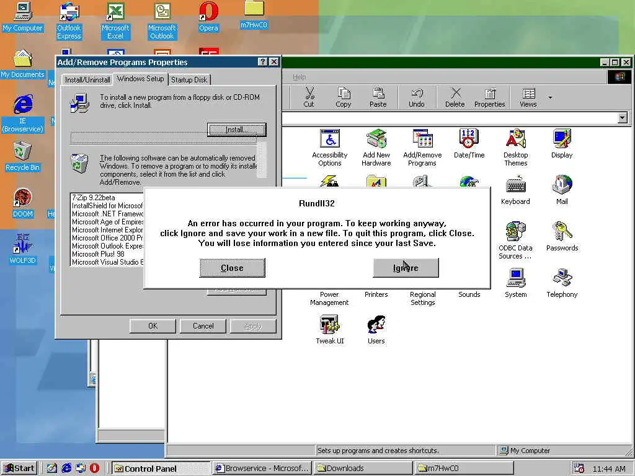
Task: Open Desktop Themes applet
Action: pyautogui.click(x=515, y=148)
